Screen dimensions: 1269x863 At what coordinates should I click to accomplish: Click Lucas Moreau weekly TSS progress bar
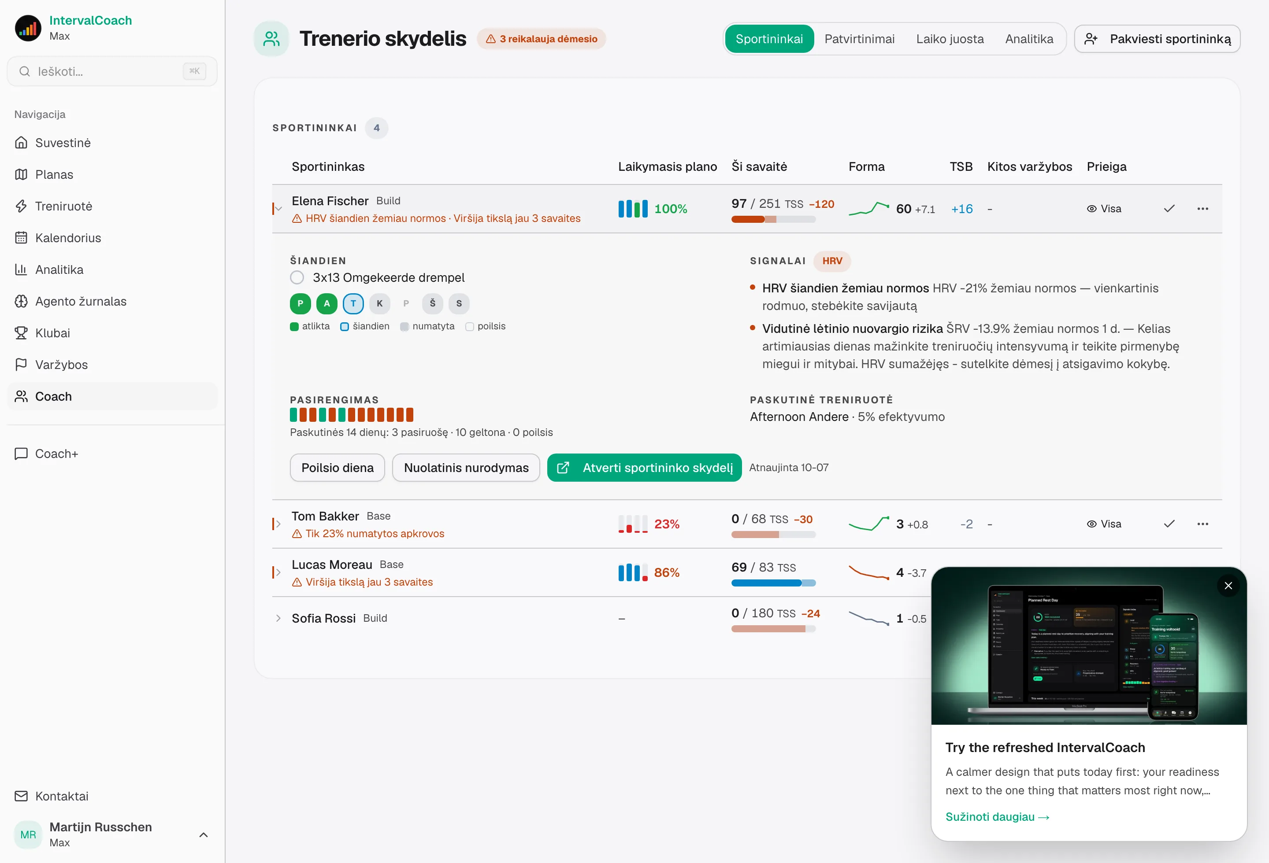click(x=773, y=583)
